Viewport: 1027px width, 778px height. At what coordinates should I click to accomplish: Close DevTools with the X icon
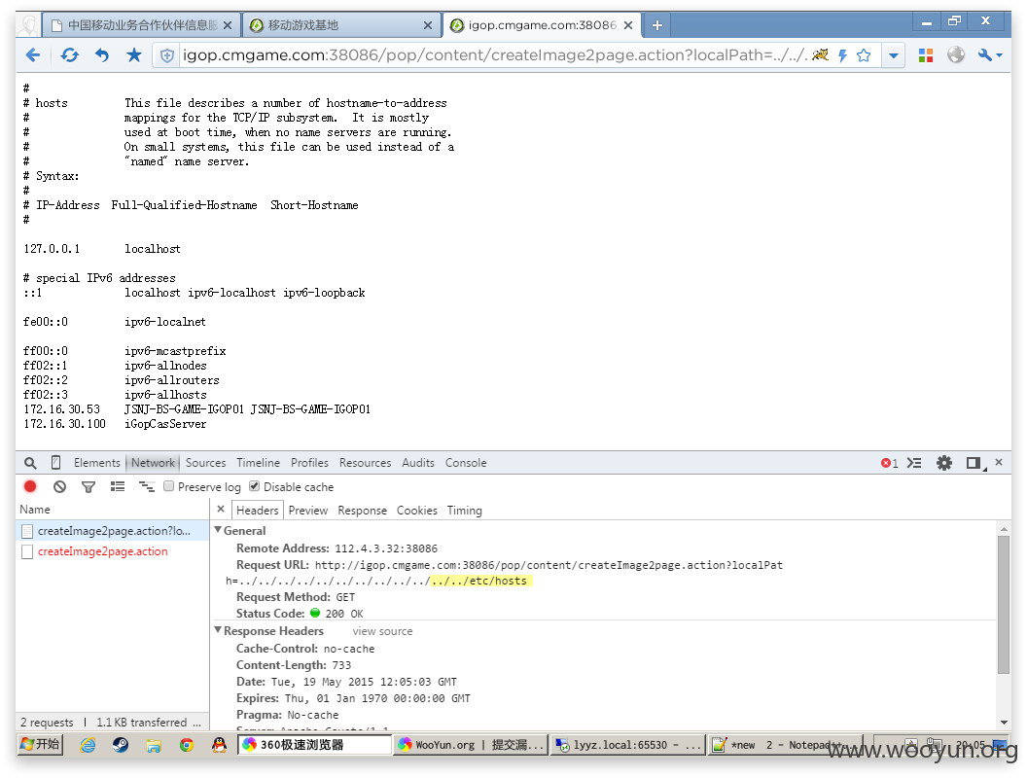[x=999, y=462]
